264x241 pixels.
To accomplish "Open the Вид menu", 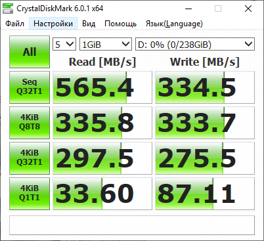I will [89, 24].
